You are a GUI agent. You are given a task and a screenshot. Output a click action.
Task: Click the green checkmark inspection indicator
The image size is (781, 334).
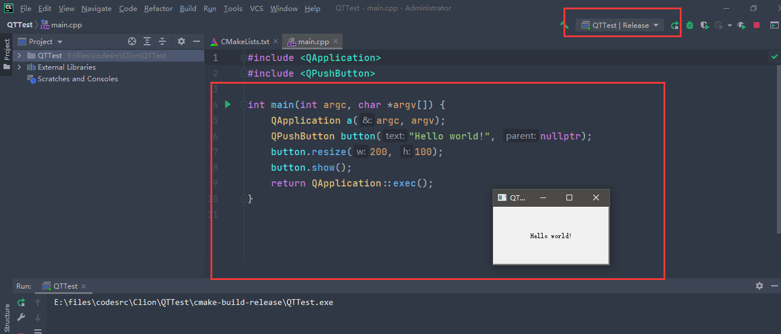774,57
